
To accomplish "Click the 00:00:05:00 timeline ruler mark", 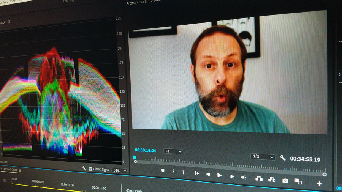I will pyautogui.click(x=38, y=181).
